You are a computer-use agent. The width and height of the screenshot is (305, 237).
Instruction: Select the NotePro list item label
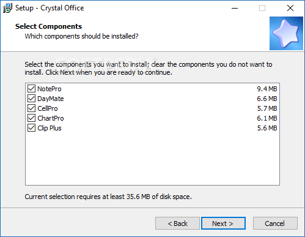(50, 89)
